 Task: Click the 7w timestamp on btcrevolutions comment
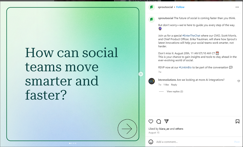click(x=160, y=85)
